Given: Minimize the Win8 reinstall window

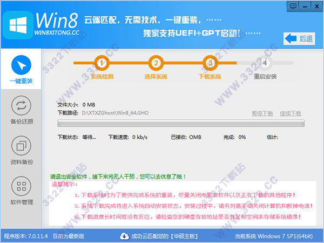Looking at the screenshot, I should click(x=305, y=6).
